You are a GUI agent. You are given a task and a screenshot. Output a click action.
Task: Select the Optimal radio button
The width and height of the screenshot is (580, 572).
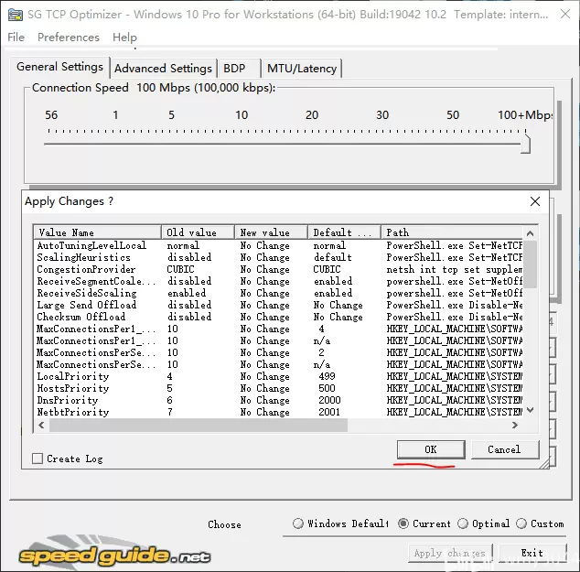[x=463, y=523]
